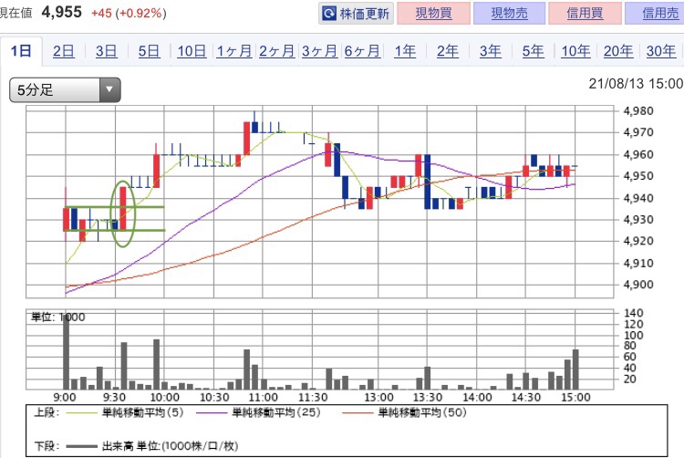Open the 3ヶ月 period tab

pyautogui.click(x=320, y=51)
